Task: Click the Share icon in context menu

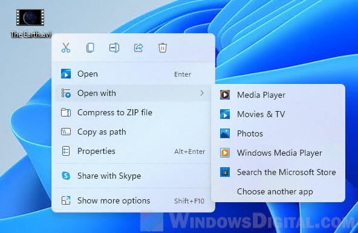Action: [138, 48]
